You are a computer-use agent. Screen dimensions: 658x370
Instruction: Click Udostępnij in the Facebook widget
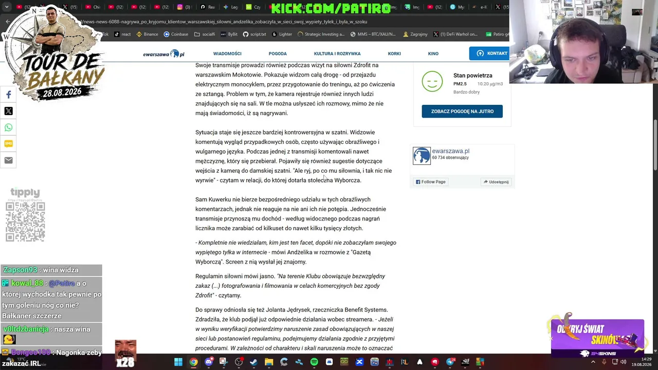[496, 182]
